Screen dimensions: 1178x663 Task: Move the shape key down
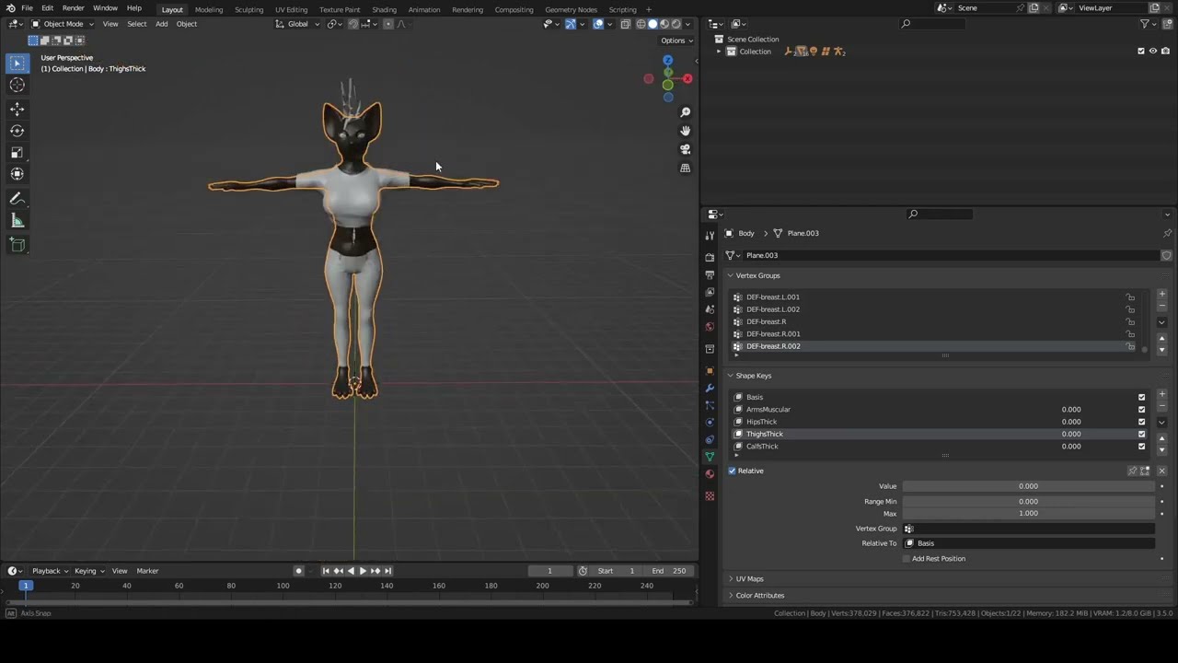pyautogui.click(x=1161, y=449)
